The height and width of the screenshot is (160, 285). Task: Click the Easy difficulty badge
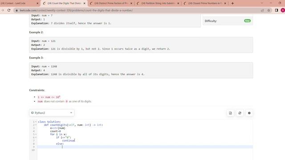[248, 21]
